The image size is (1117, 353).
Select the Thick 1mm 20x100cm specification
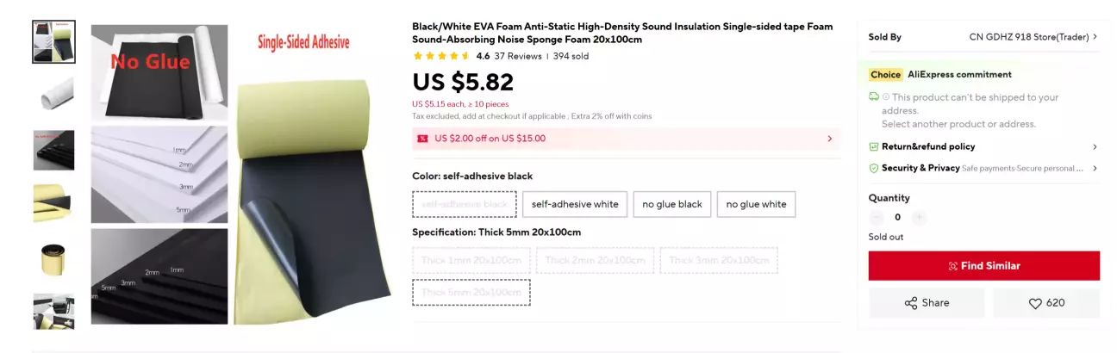point(471,260)
